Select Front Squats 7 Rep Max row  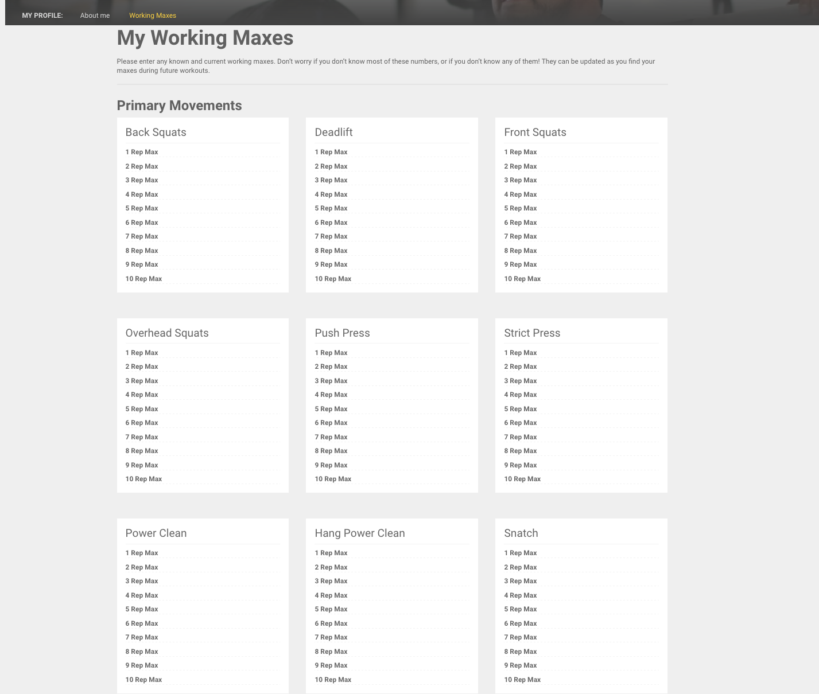[x=581, y=236]
